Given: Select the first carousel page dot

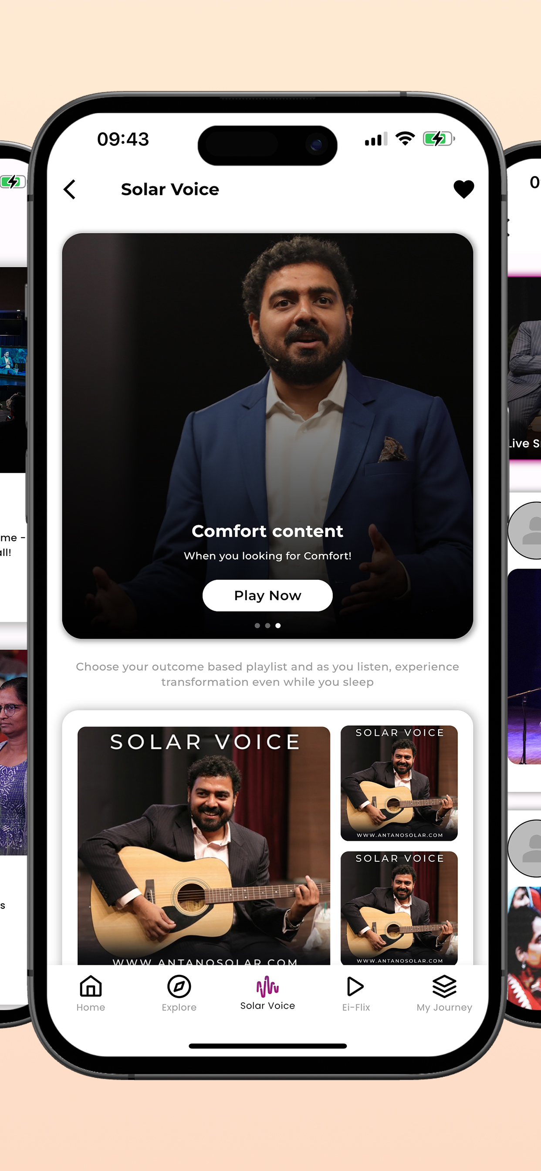Looking at the screenshot, I should click(257, 626).
